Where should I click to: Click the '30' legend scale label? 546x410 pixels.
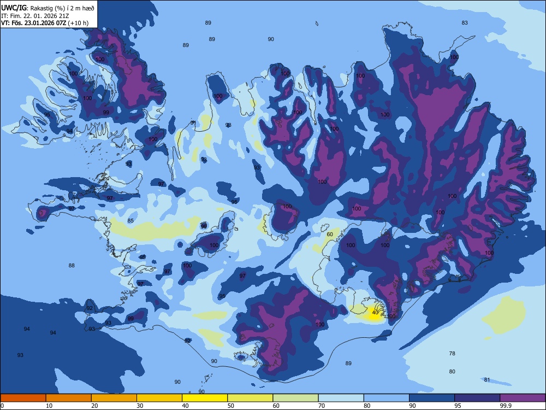click(140, 406)
